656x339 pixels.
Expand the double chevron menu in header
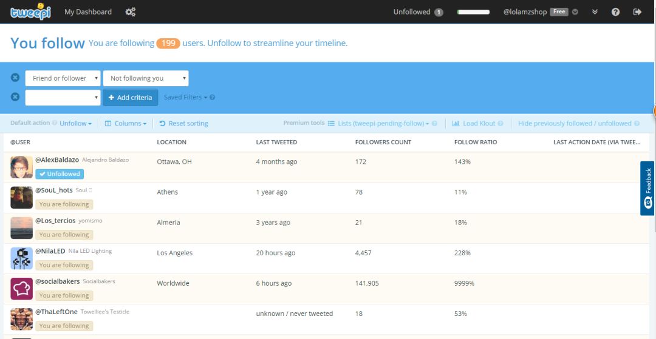[595, 12]
